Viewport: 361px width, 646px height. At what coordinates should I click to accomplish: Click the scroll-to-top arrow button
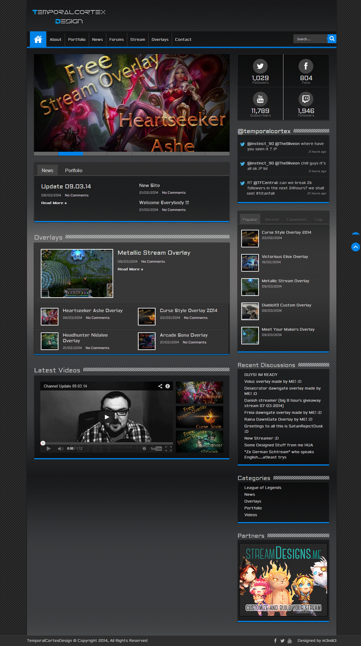click(355, 247)
